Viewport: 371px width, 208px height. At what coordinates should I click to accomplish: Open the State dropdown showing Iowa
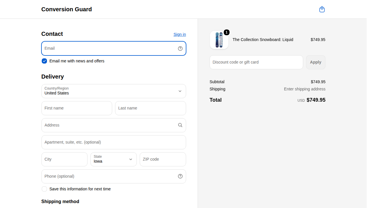point(114,159)
